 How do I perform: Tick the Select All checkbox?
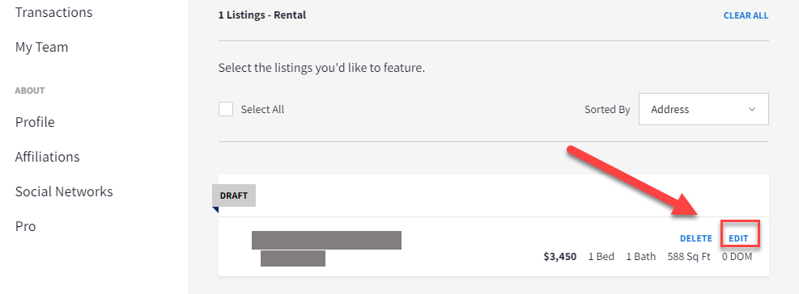point(226,109)
